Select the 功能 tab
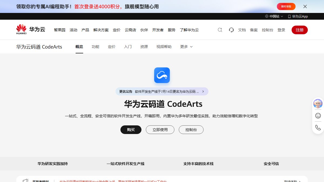The image size is (324, 182). tap(96, 47)
